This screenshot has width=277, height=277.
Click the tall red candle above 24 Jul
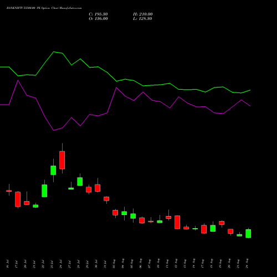click(62, 160)
